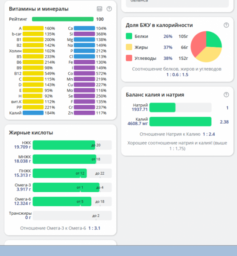
Task: Click the Si mineral bar showing 368%
Action: pyautogui.click(x=84, y=34)
